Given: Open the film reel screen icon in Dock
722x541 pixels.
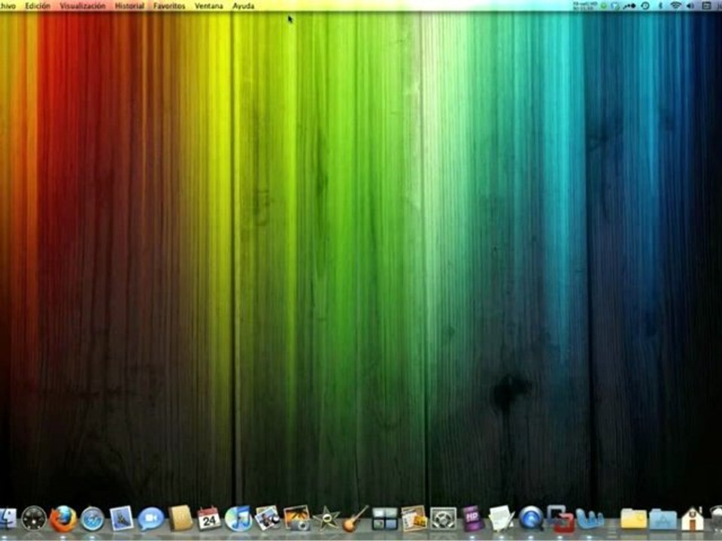Looking at the screenshot, I should click(443, 518).
